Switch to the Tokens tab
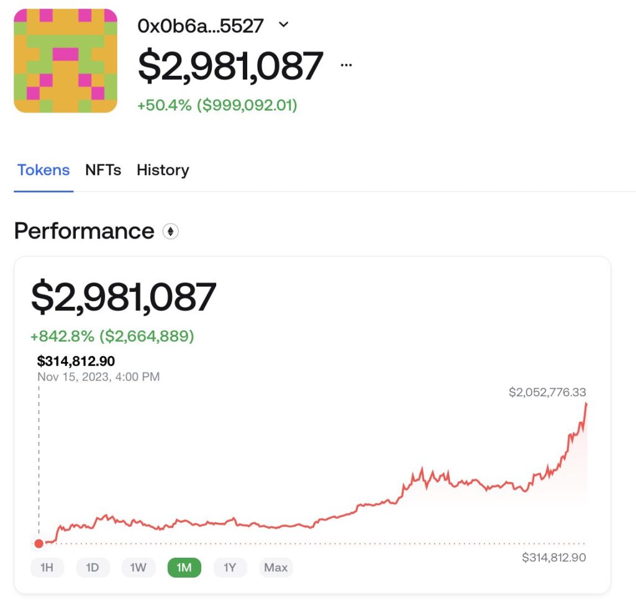This screenshot has height=608, width=636. tap(43, 170)
